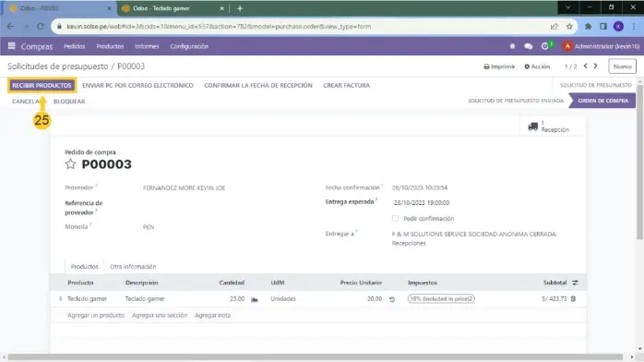Open Chrome three-dot menu

pos(634,26)
